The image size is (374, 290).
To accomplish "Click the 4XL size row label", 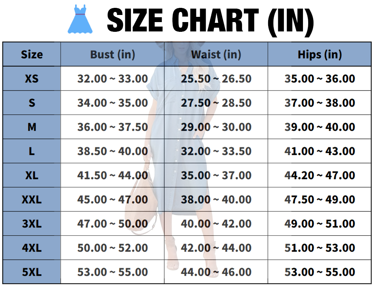I will click(32, 248).
